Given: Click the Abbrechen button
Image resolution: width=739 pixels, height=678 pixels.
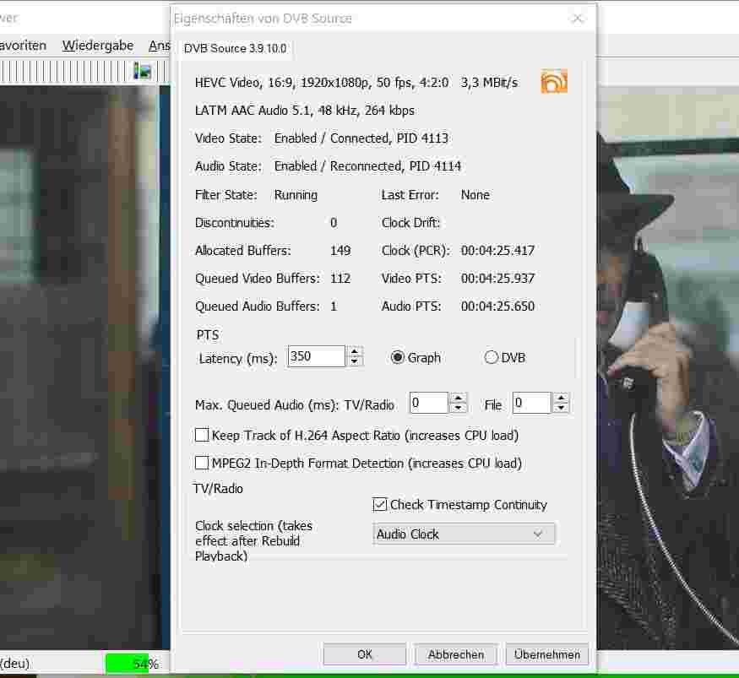Looking at the screenshot, I should coord(456,654).
